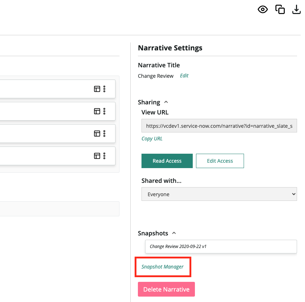Click the Copy URL link
The height and width of the screenshot is (302, 305).
click(x=152, y=139)
